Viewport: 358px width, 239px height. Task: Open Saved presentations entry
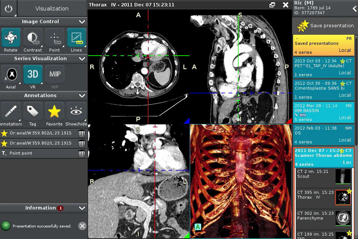(x=324, y=45)
